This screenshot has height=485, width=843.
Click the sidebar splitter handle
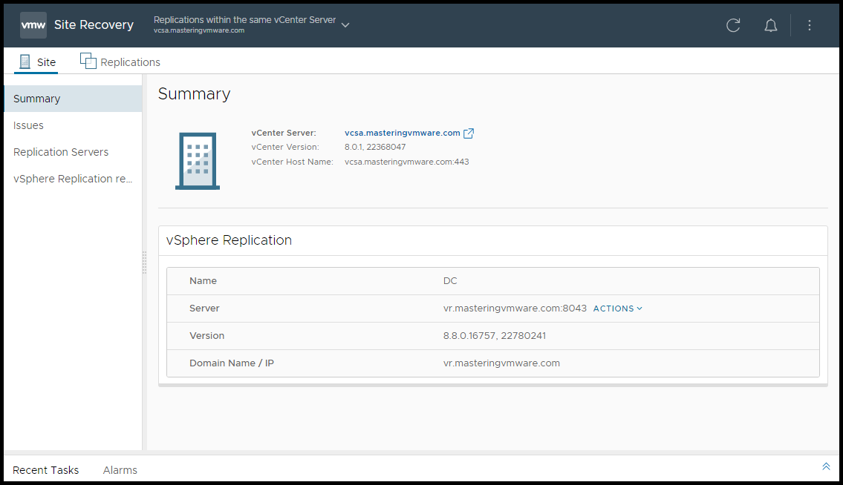coord(144,263)
